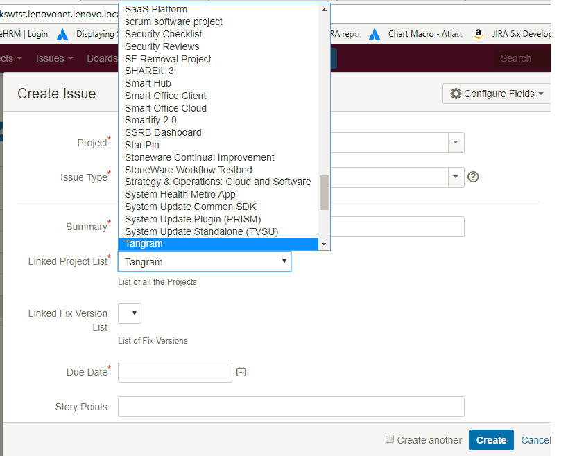Pick System Update Standalone (TVSU) option
This screenshot has width=568, height=456.
point(218,231)
